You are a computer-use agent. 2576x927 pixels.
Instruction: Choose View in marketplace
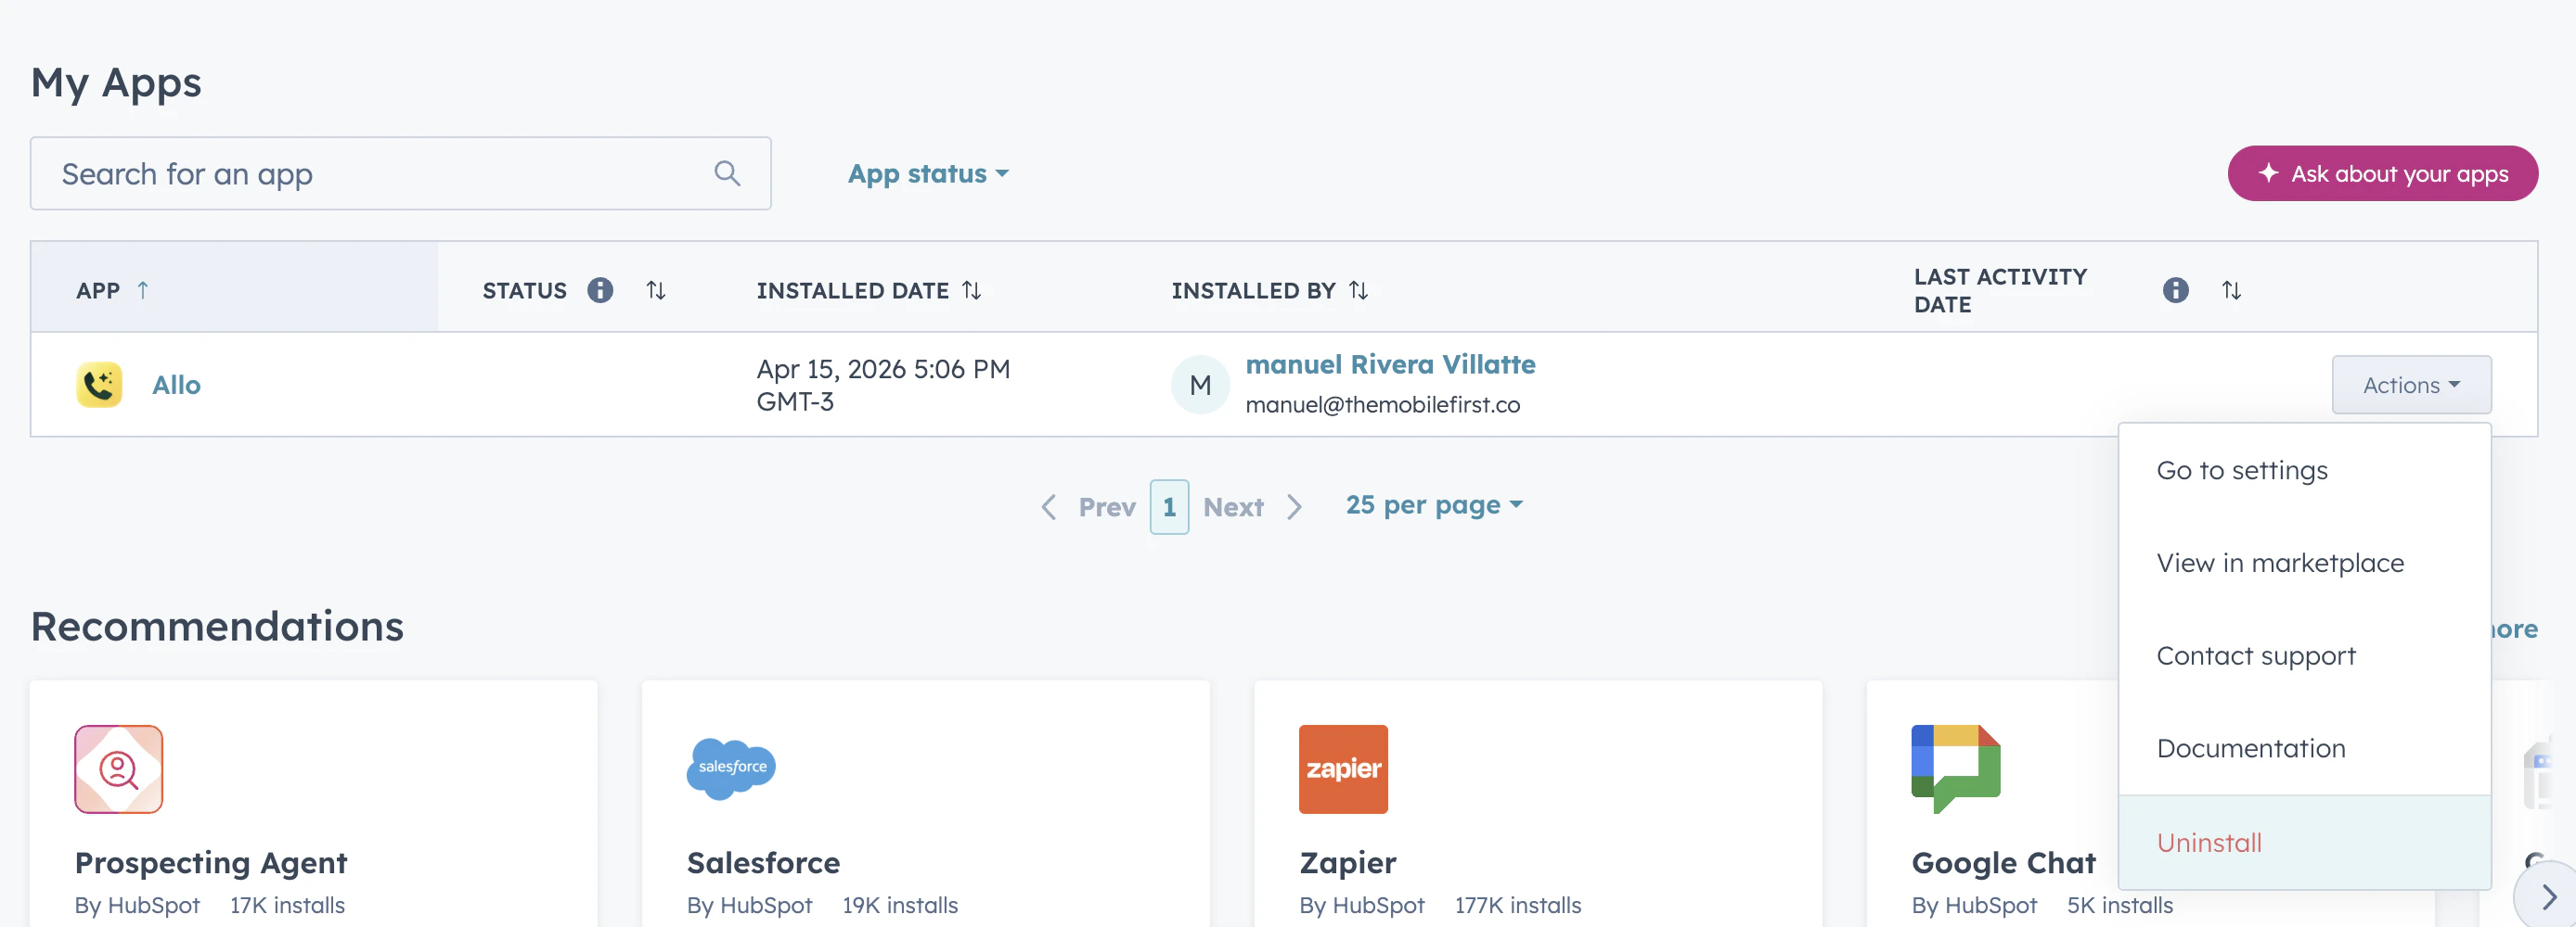pyautogui.click(x=2304, y=563)
